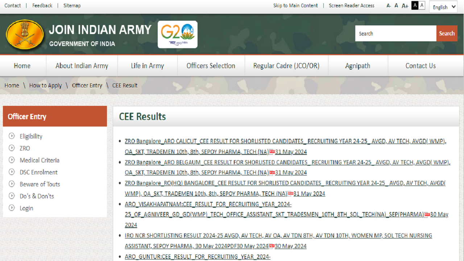Click arrow icon beside Beware of Touts

12,184
